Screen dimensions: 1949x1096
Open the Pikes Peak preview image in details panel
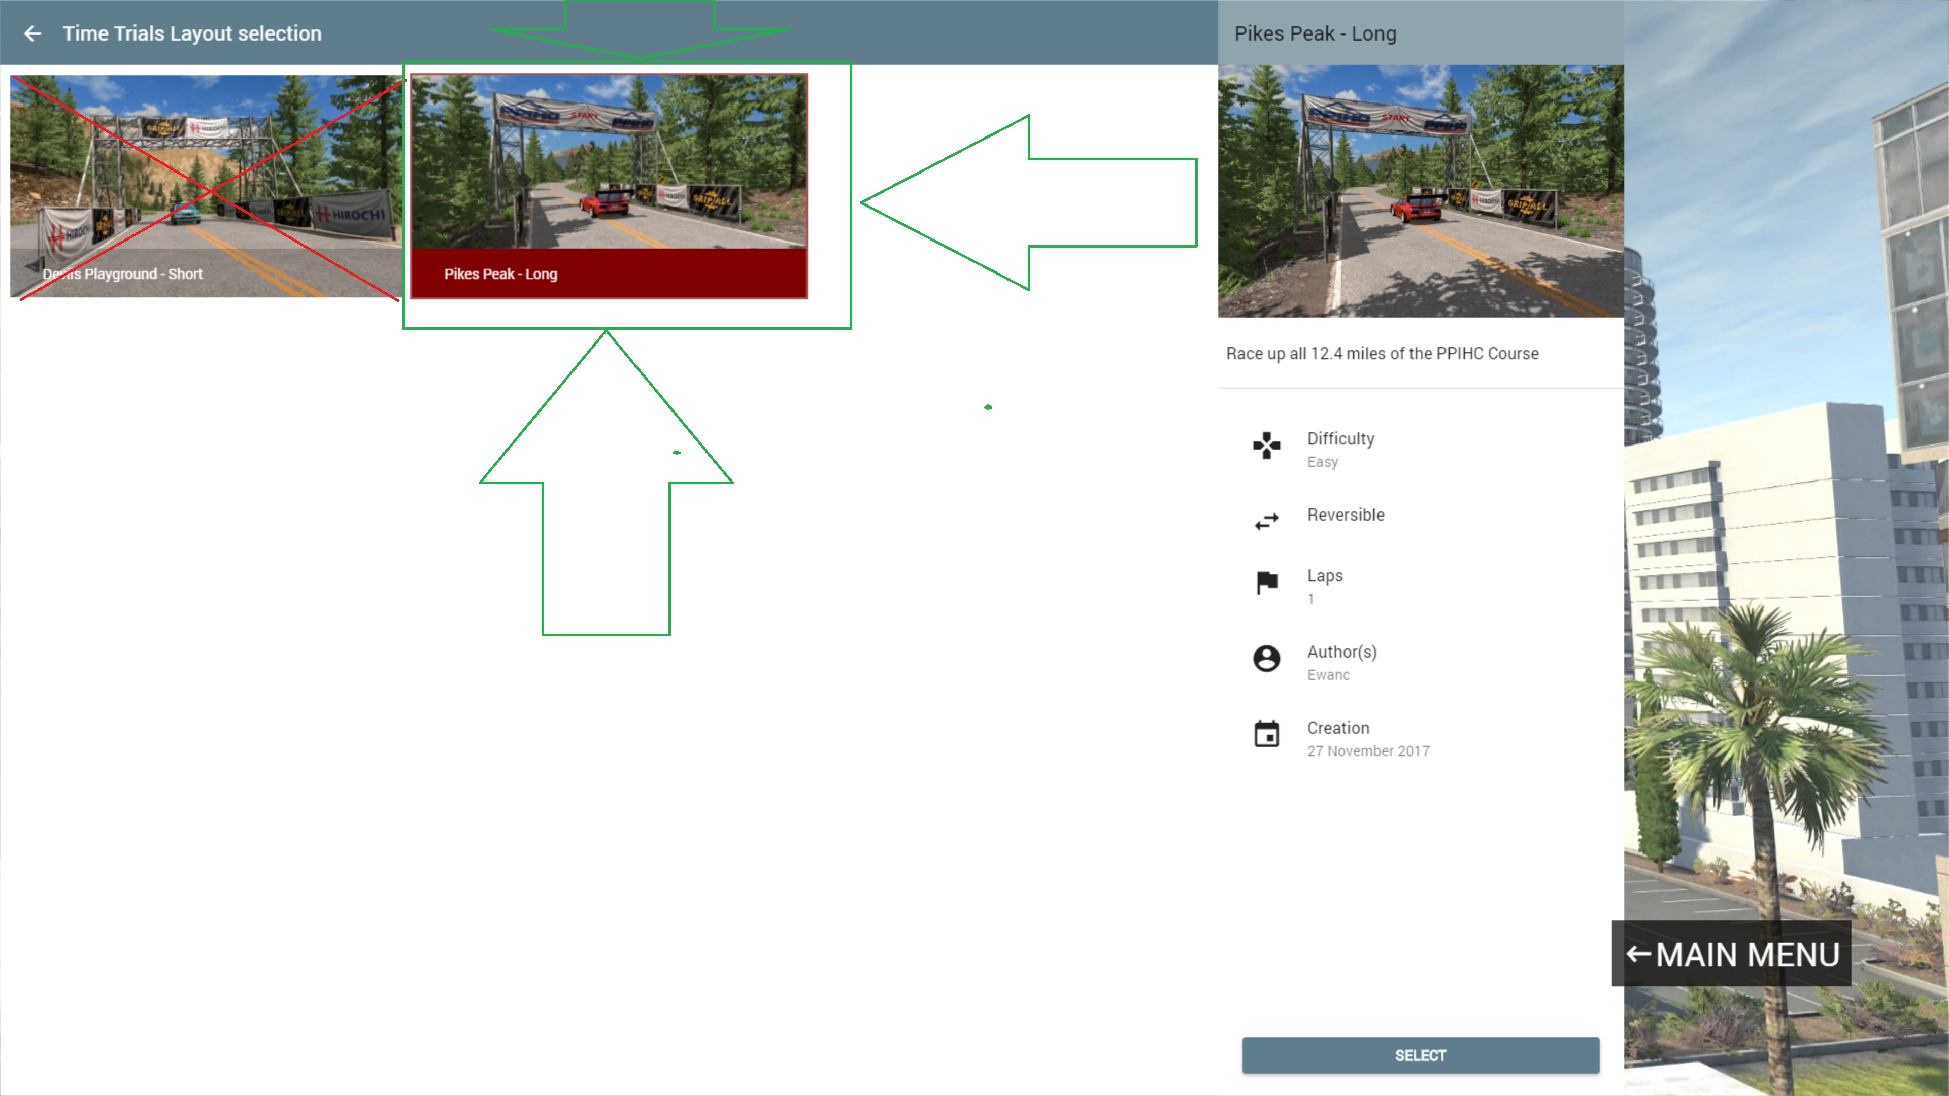(1420, 191)
